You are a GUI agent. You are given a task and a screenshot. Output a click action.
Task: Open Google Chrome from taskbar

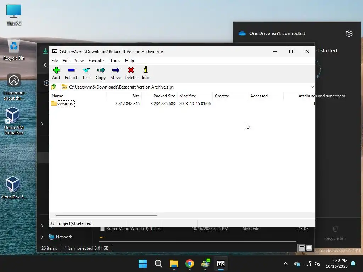tap(190, 263)
